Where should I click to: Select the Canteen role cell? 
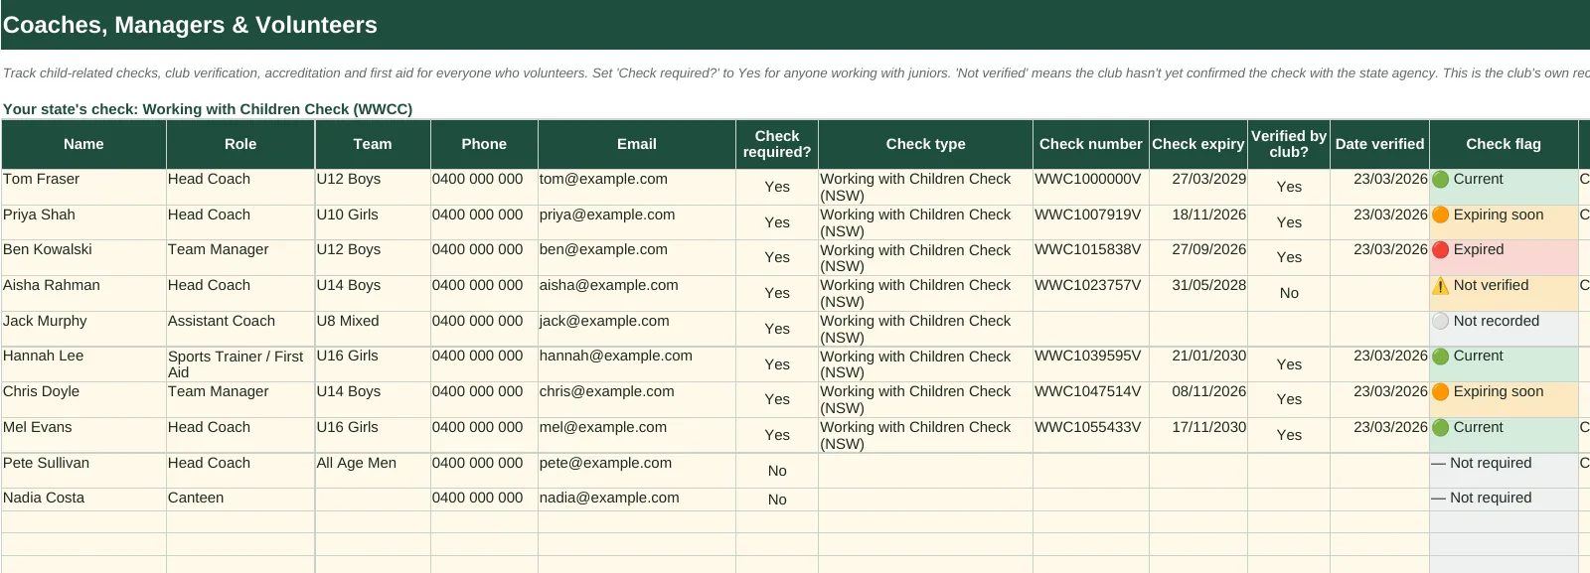(240, 500)
